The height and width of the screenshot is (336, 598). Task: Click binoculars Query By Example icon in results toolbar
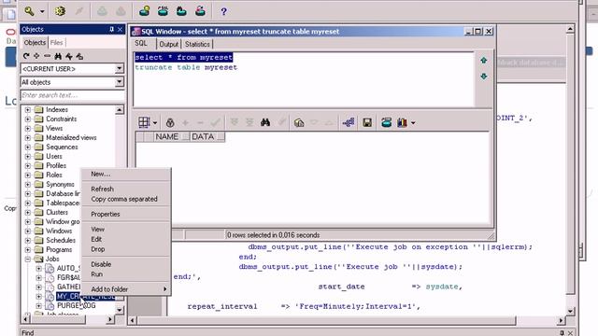point(265,122)
